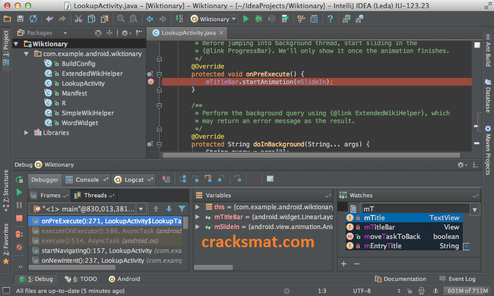
Task: Toggle inspector hector icon in status bar
Action: [421, 291]
